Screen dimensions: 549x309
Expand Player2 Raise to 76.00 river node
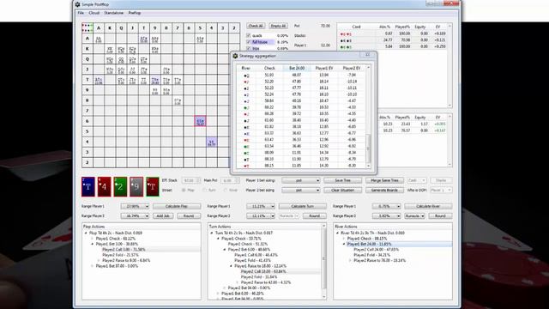(x=350, y=261)
